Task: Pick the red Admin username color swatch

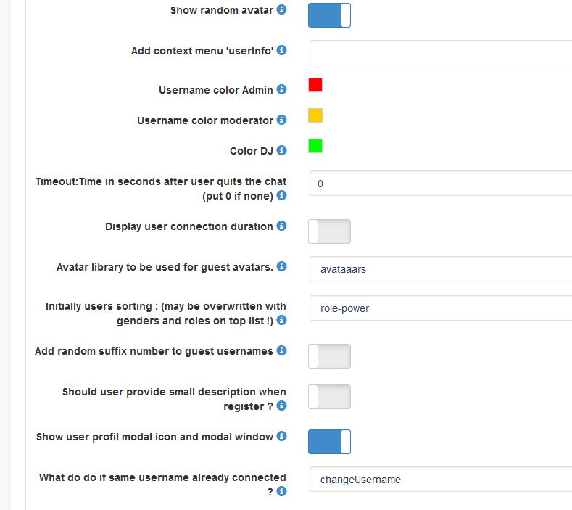Action: coord(315,85)
